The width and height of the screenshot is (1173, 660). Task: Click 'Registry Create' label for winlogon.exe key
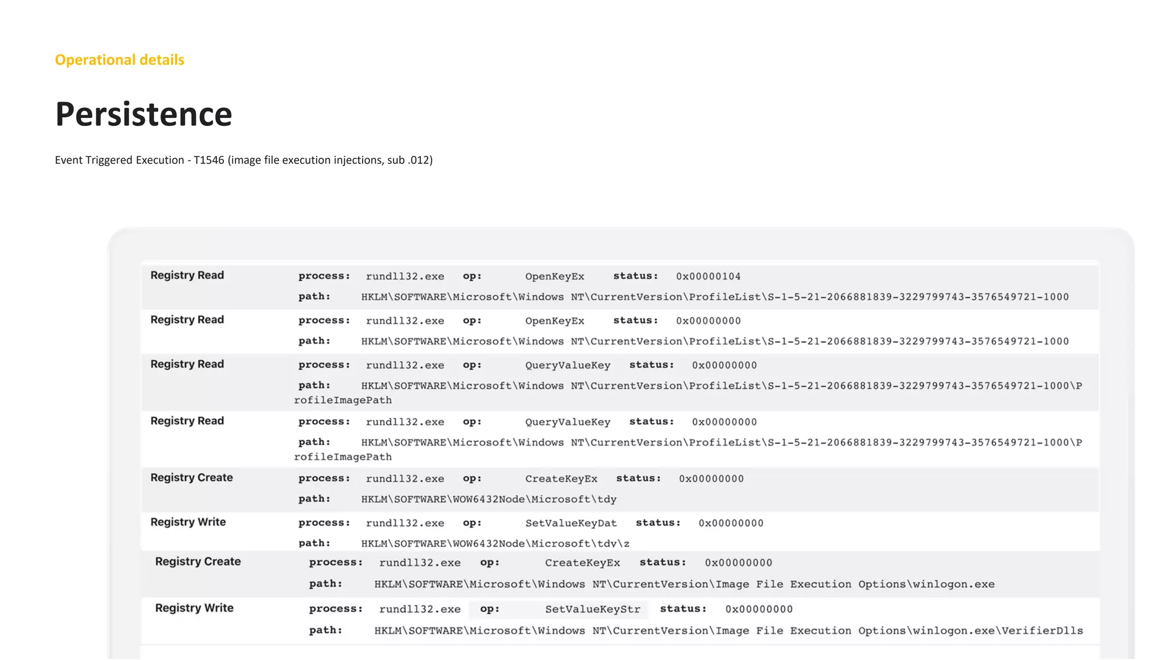pos(198,561)
